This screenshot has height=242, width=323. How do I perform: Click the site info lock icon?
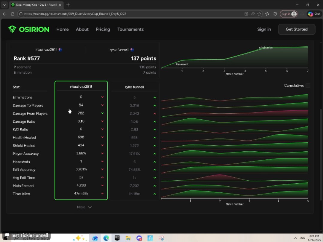point(21,14)
